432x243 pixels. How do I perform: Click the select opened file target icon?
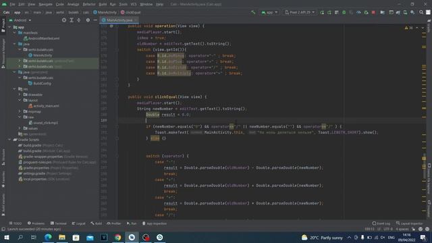pos(64,20)
